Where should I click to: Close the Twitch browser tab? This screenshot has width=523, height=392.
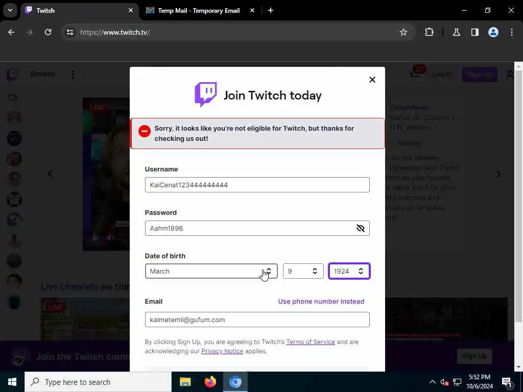[131, 10]
